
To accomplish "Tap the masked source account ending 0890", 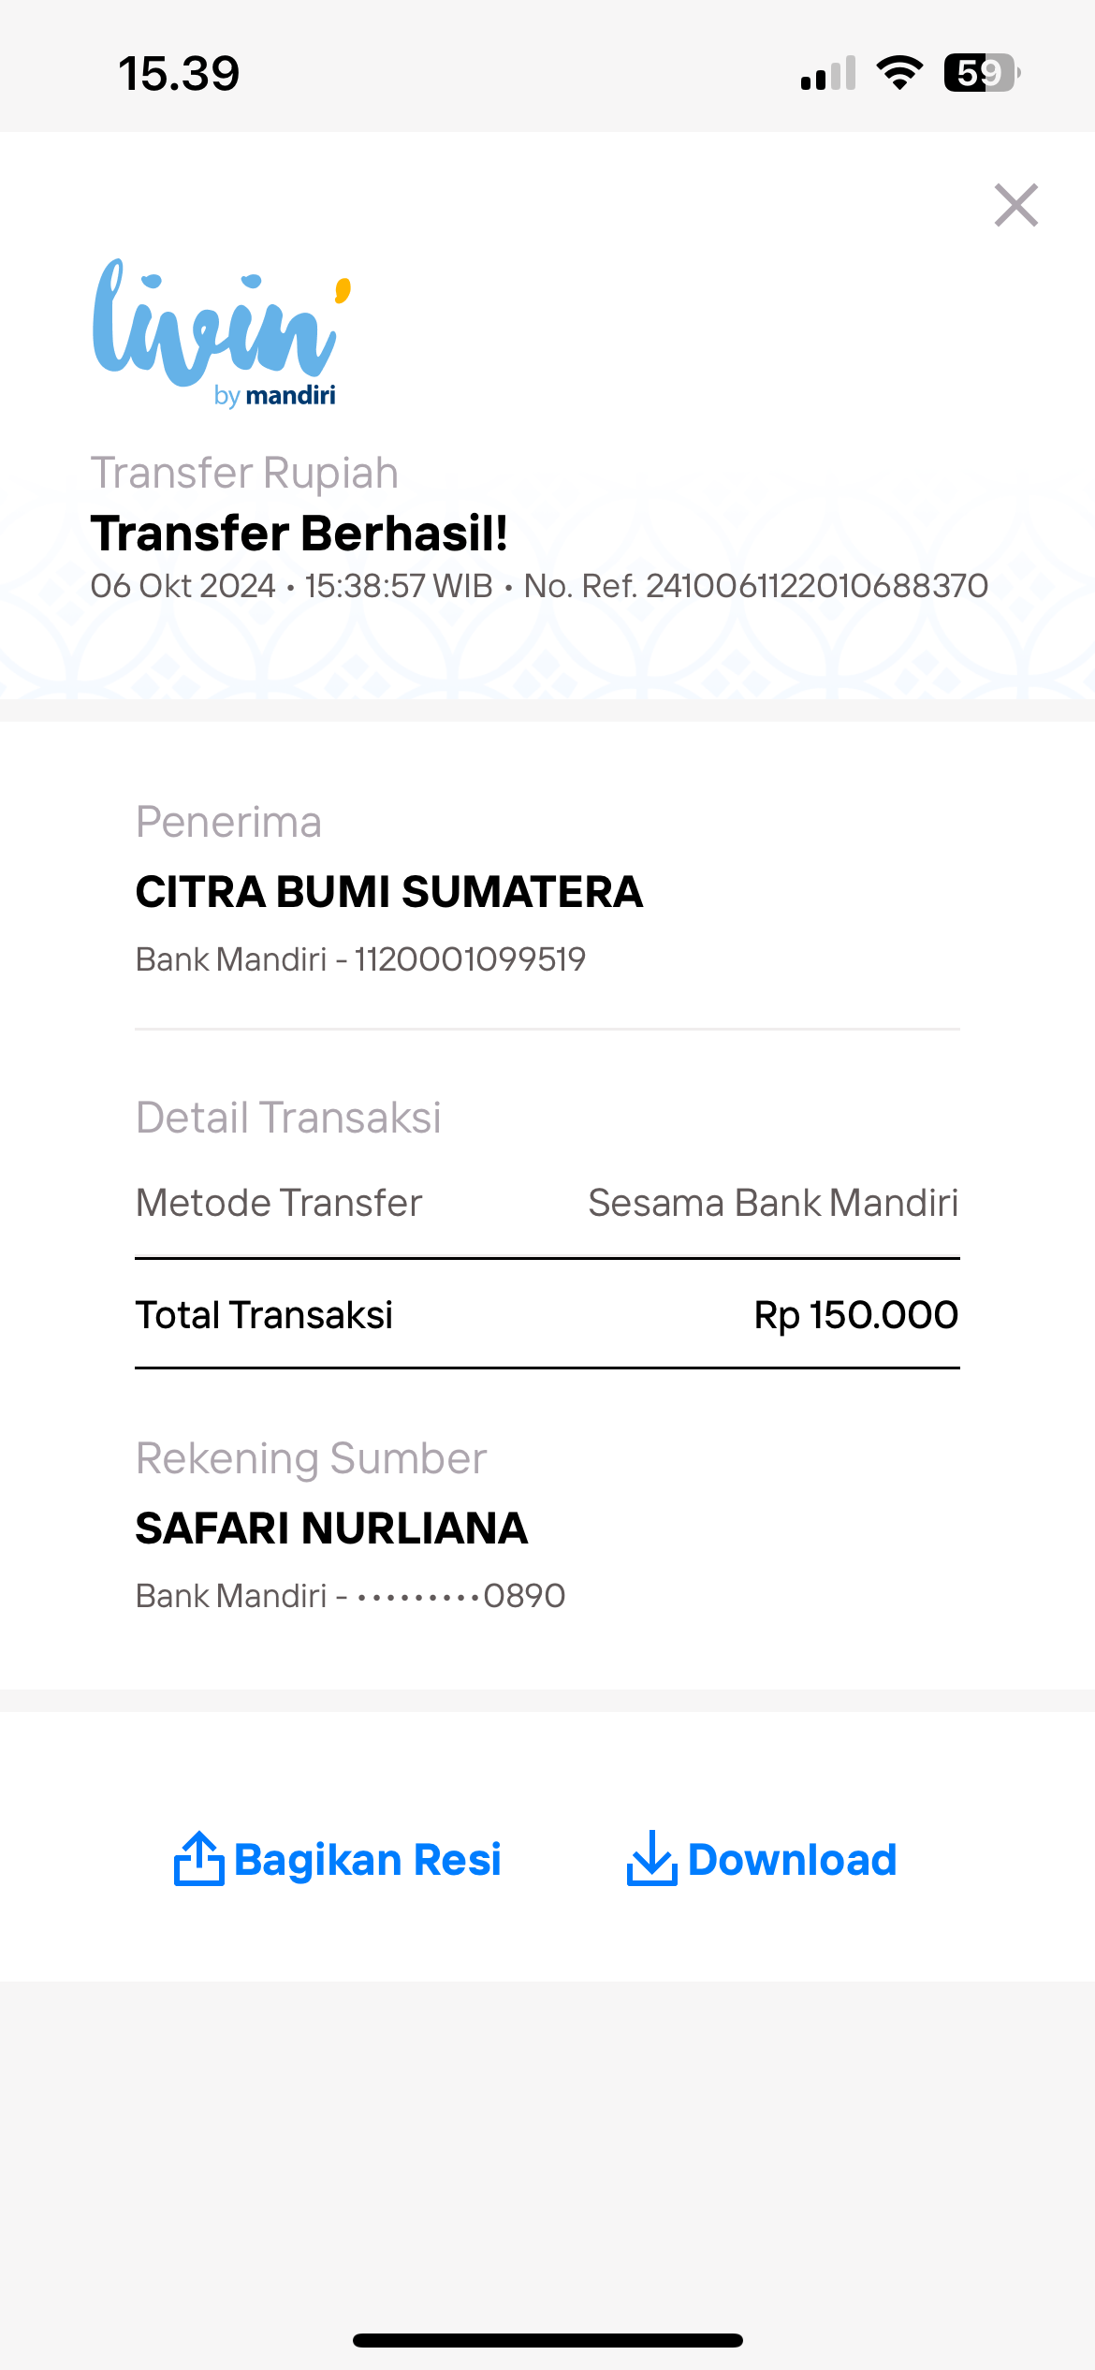I will point(461,1596).
